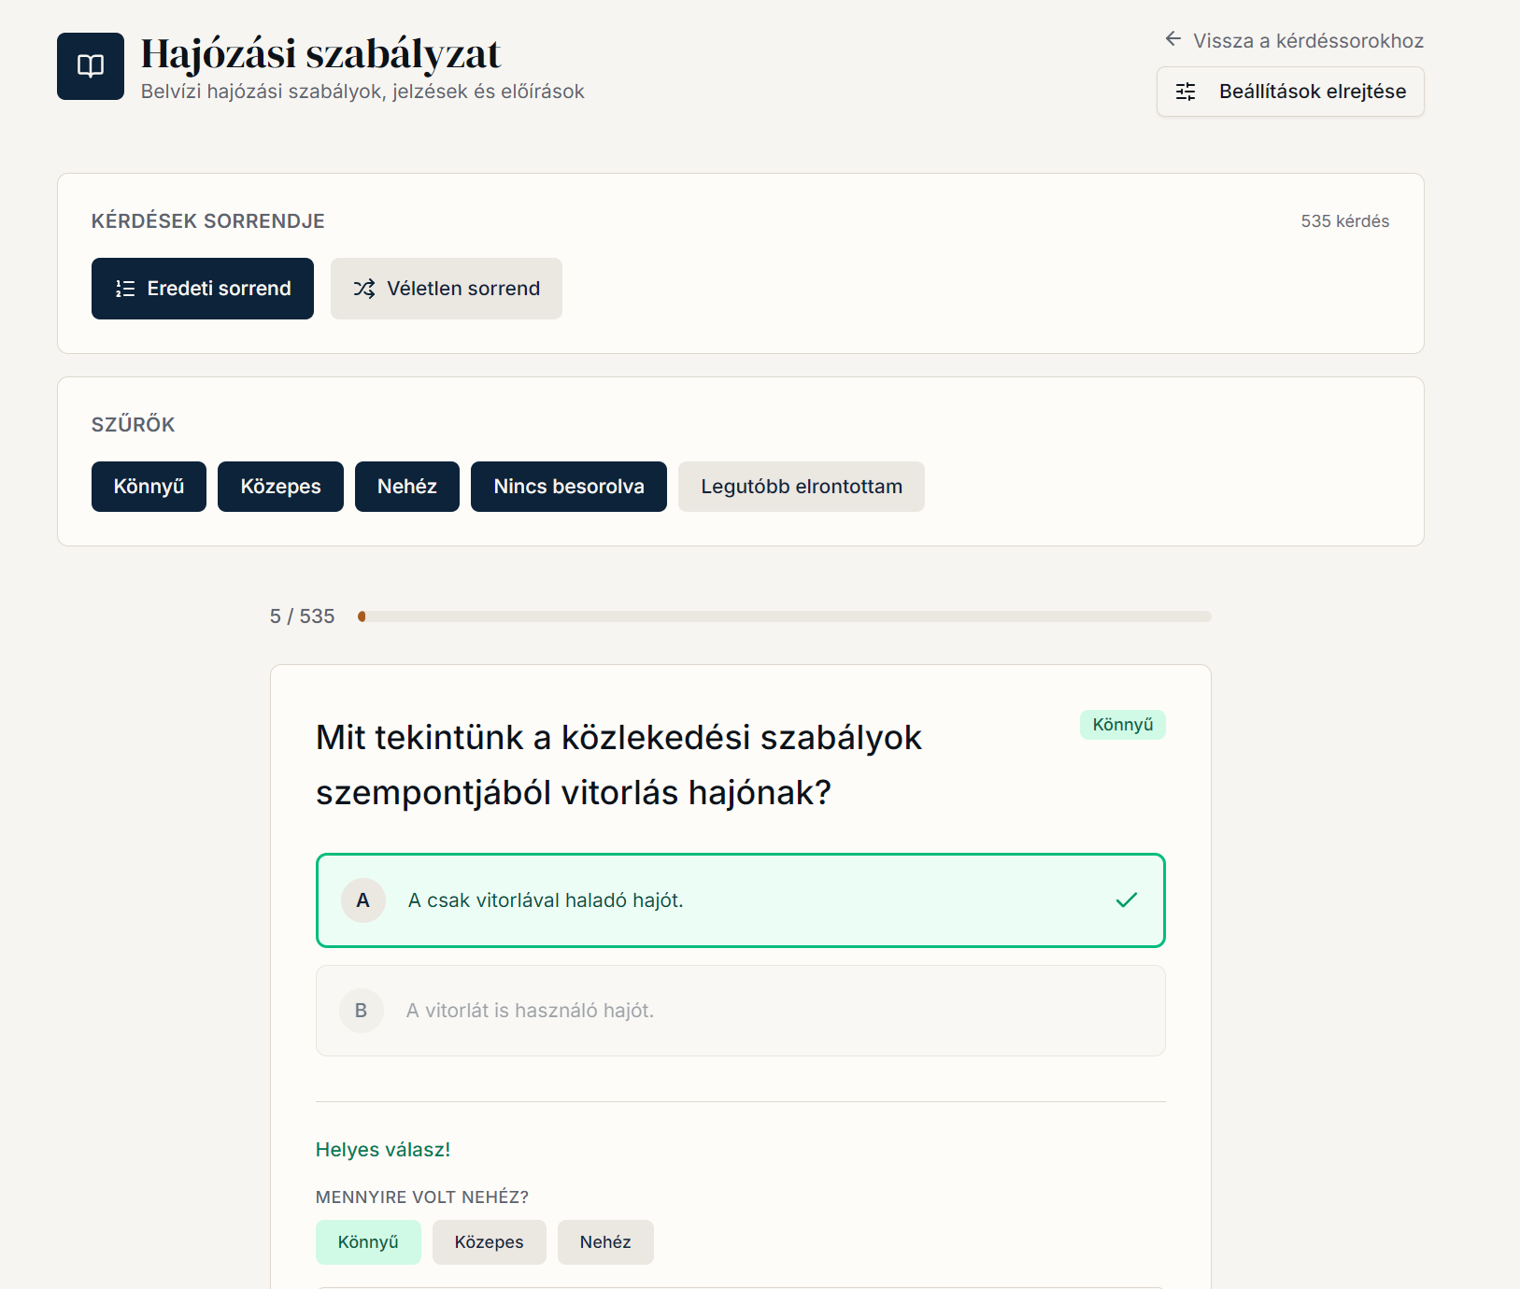This screenshot has height=1289, width=1520.
Task: Click the letter B circle badge
Action: pyautogui.click(x=362, y=1011)
